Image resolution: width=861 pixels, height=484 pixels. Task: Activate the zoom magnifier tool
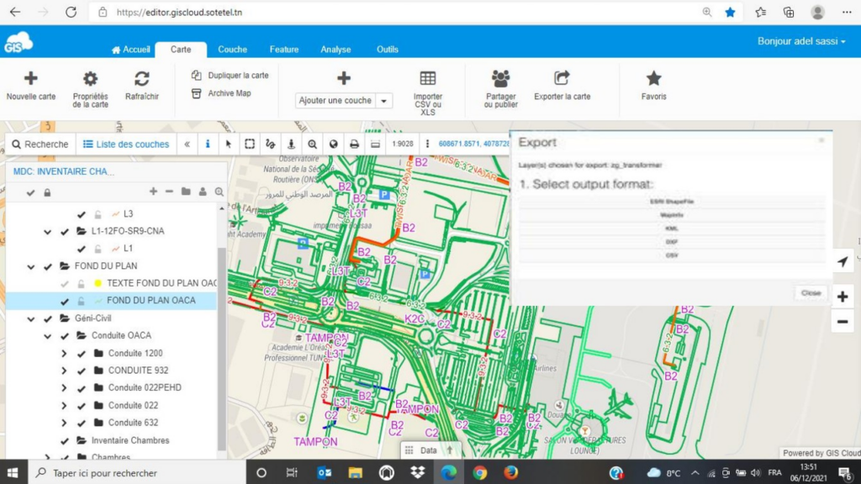[x=312, y=144]
